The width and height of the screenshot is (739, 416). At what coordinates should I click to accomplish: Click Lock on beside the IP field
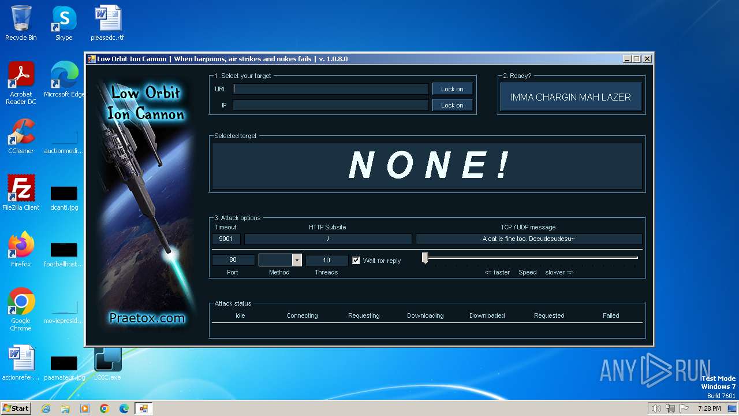pos(452,105)
